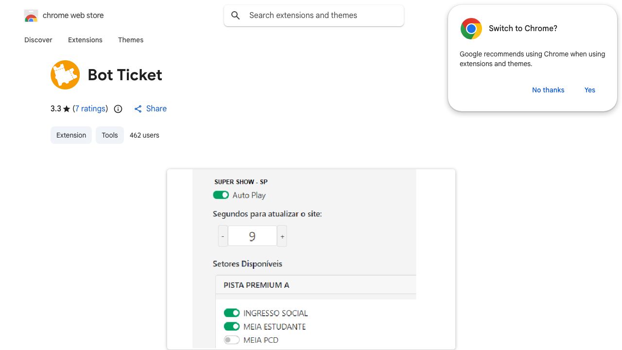The width and height of the screenshot is (622, 350).
Task: Confirm Yes to switch to Chrome
Action: click(590, 90)
